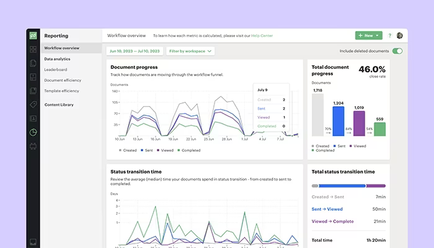Click the green Completed bar 559
434x248 pixels.
pos(379,129)
